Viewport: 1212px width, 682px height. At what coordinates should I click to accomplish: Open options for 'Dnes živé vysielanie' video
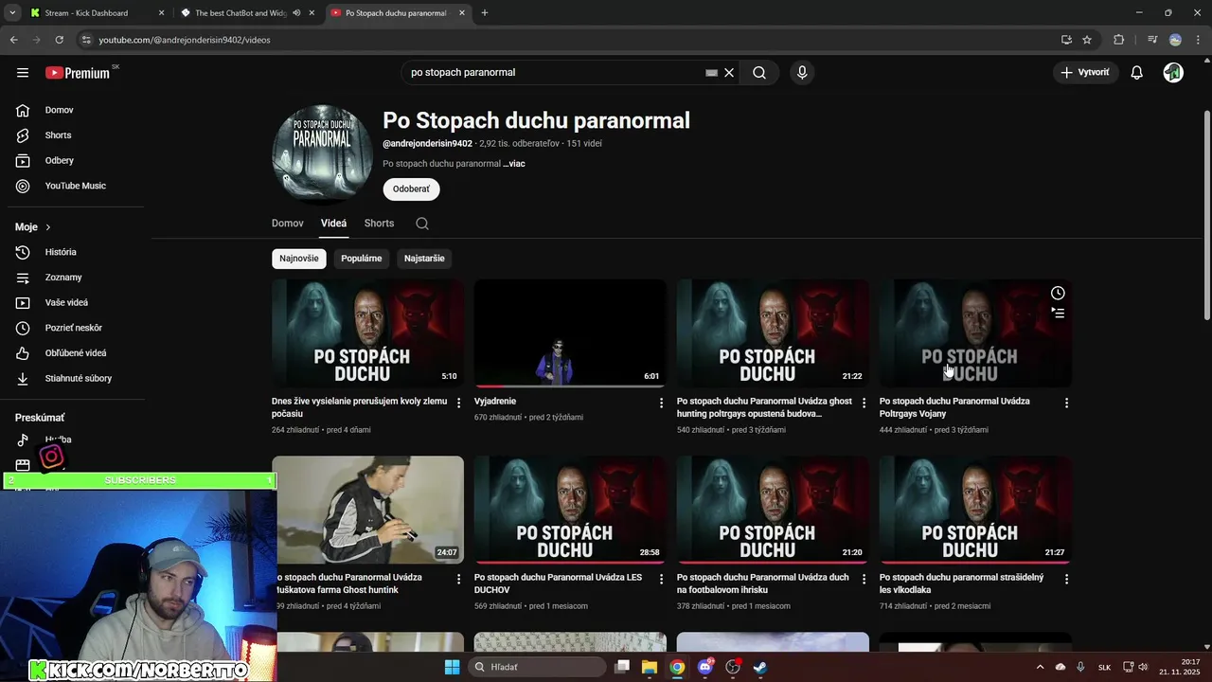(x=459, y=403)
